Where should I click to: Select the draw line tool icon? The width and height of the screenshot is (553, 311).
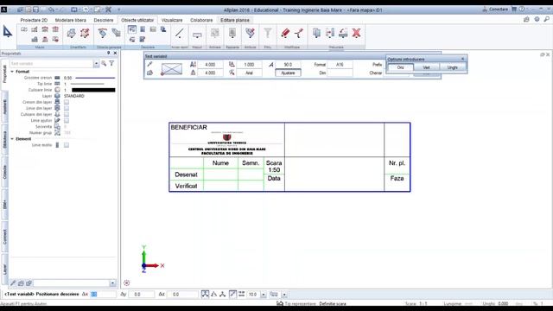(179, 34)
